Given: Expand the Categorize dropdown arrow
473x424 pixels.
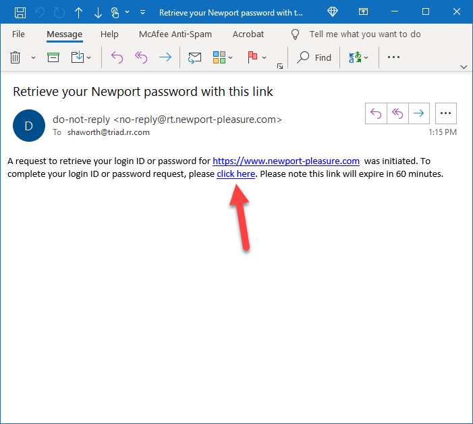Looking at the screenshot, I should tap(231, 57).
